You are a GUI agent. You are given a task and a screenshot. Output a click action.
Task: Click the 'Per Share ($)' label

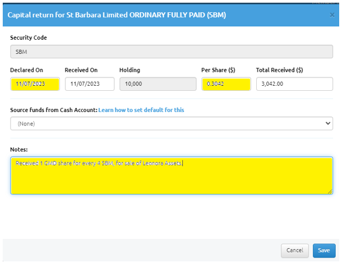[218, 70]
